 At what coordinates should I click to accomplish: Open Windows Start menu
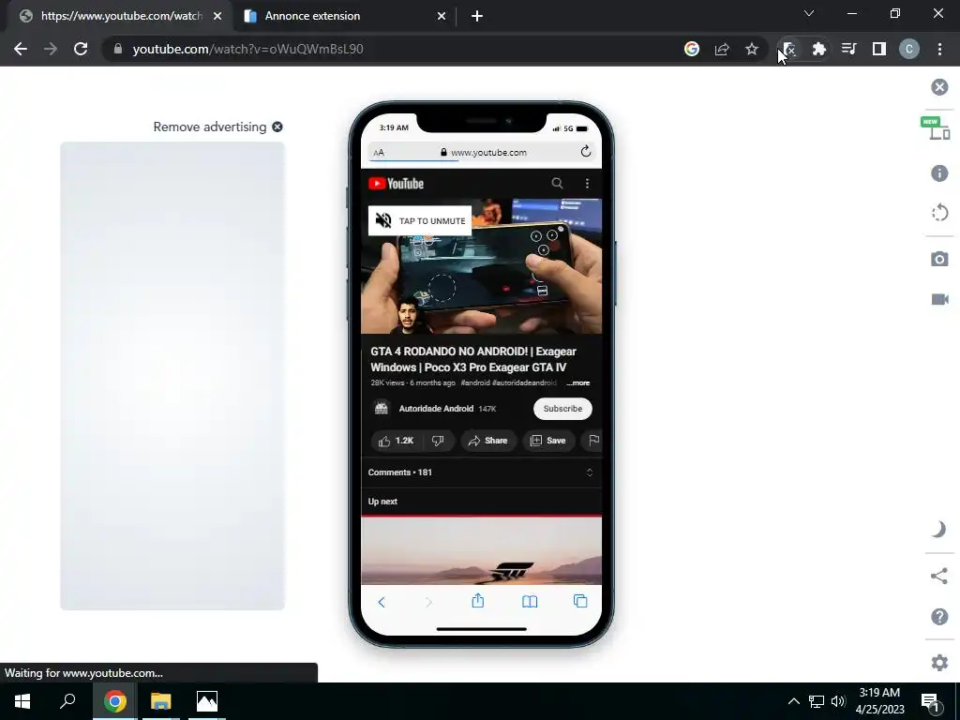(22, 701)
